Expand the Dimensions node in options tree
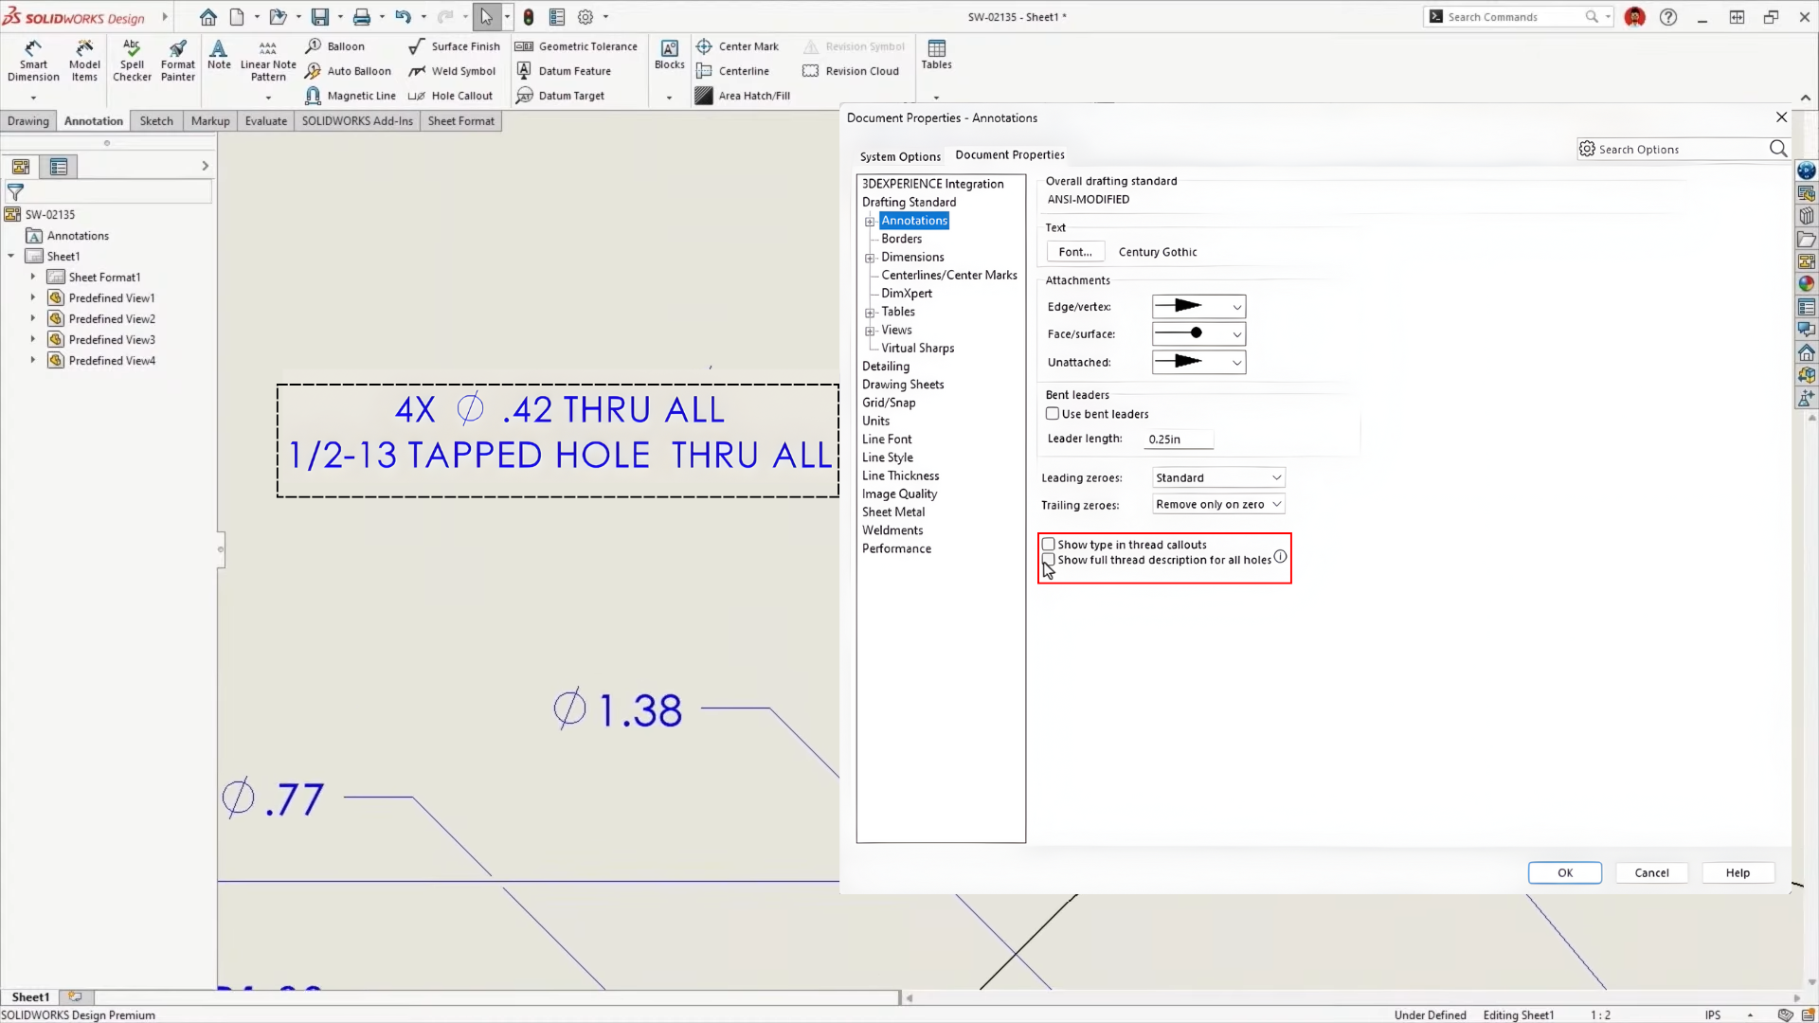 click(869, 258)
